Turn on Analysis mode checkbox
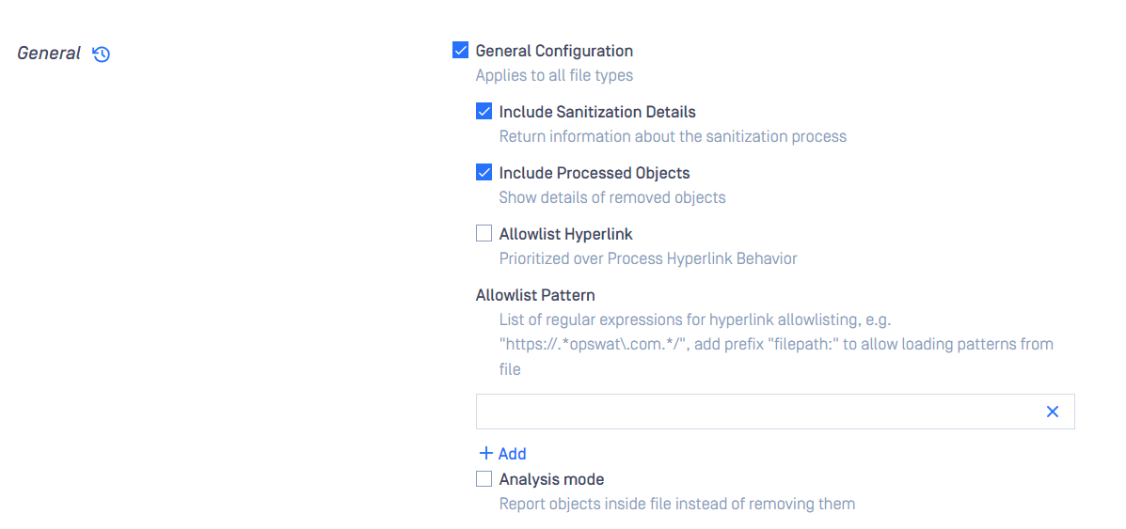Image resolution: width=1126 pixels, height=529 pixels. click(484, 479)
